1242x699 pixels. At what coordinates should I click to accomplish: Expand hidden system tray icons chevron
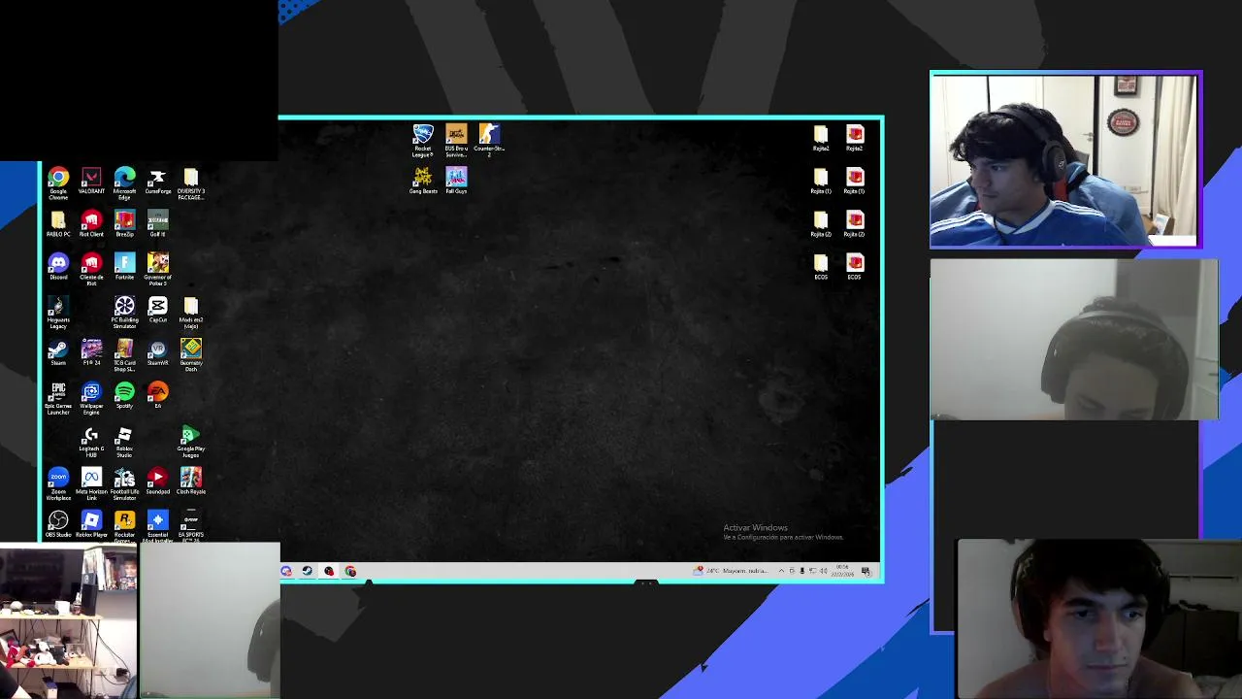(781, 571)
